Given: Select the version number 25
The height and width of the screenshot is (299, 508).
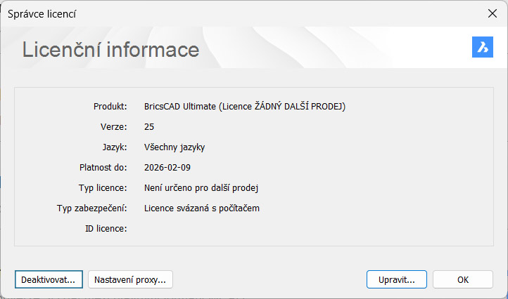Looking at the screenshot, I should 149,127.
